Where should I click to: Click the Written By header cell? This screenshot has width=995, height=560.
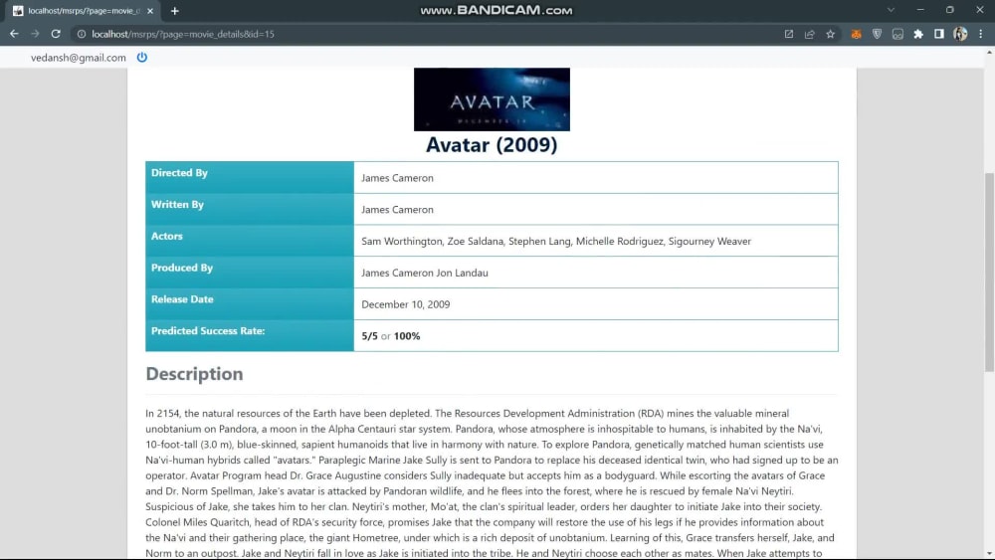[250, 209]
